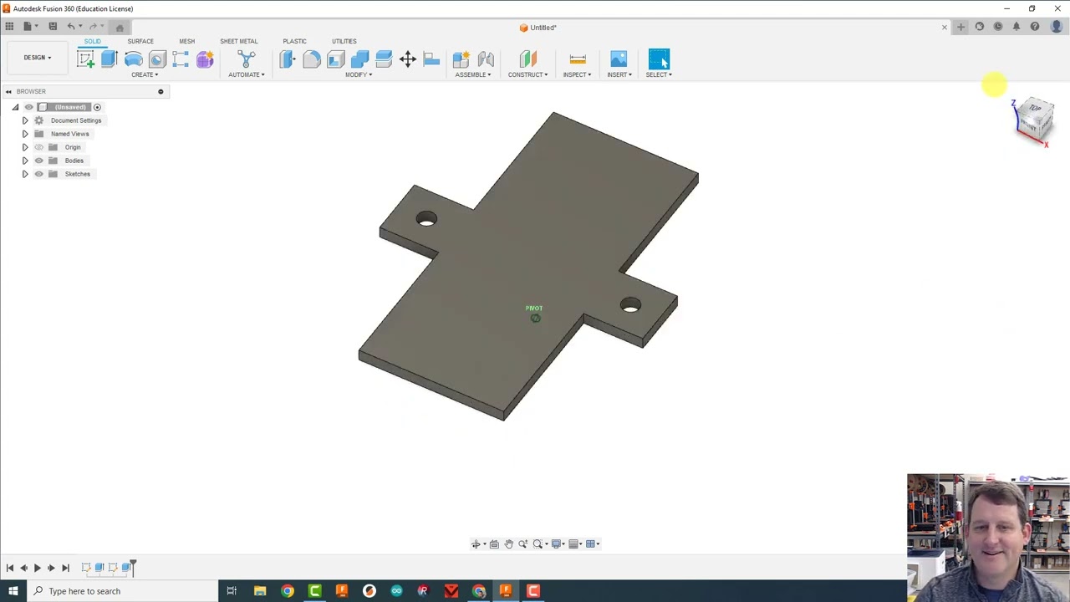Viewport: 1070px width, 602px height.
Task: Click the first sketch feature in timeline
Action: tap(86, 568)
